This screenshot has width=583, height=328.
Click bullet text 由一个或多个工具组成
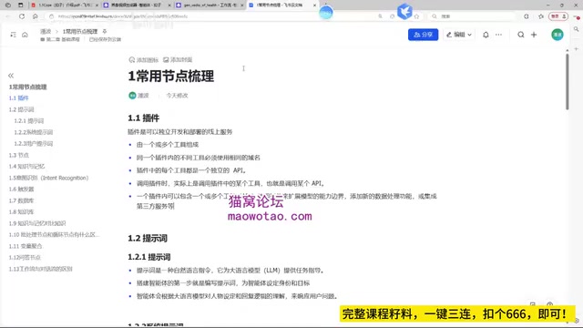pyautogui.click(x=168, y=145)
